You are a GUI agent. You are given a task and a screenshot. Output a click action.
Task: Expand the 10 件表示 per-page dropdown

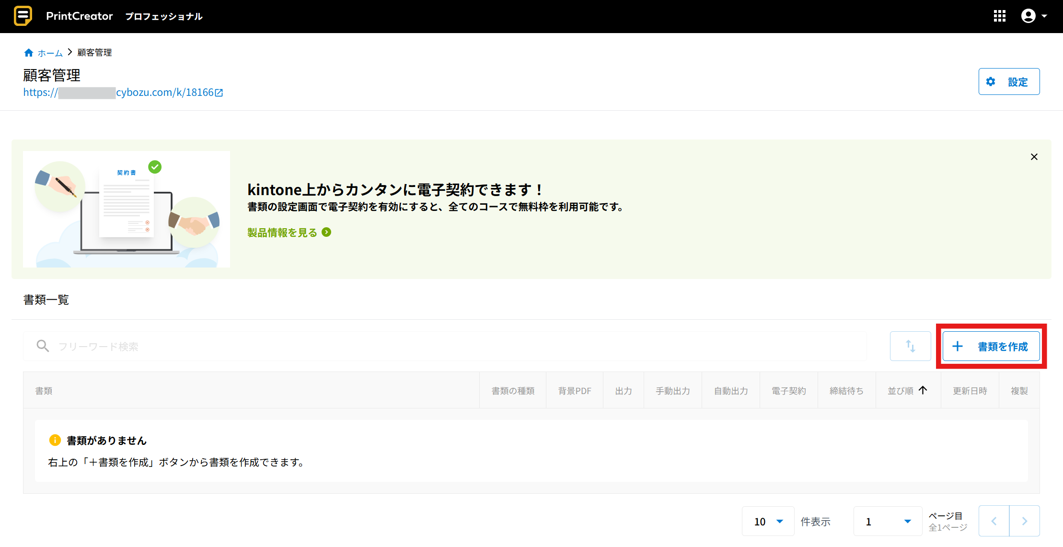click(768, 521)
